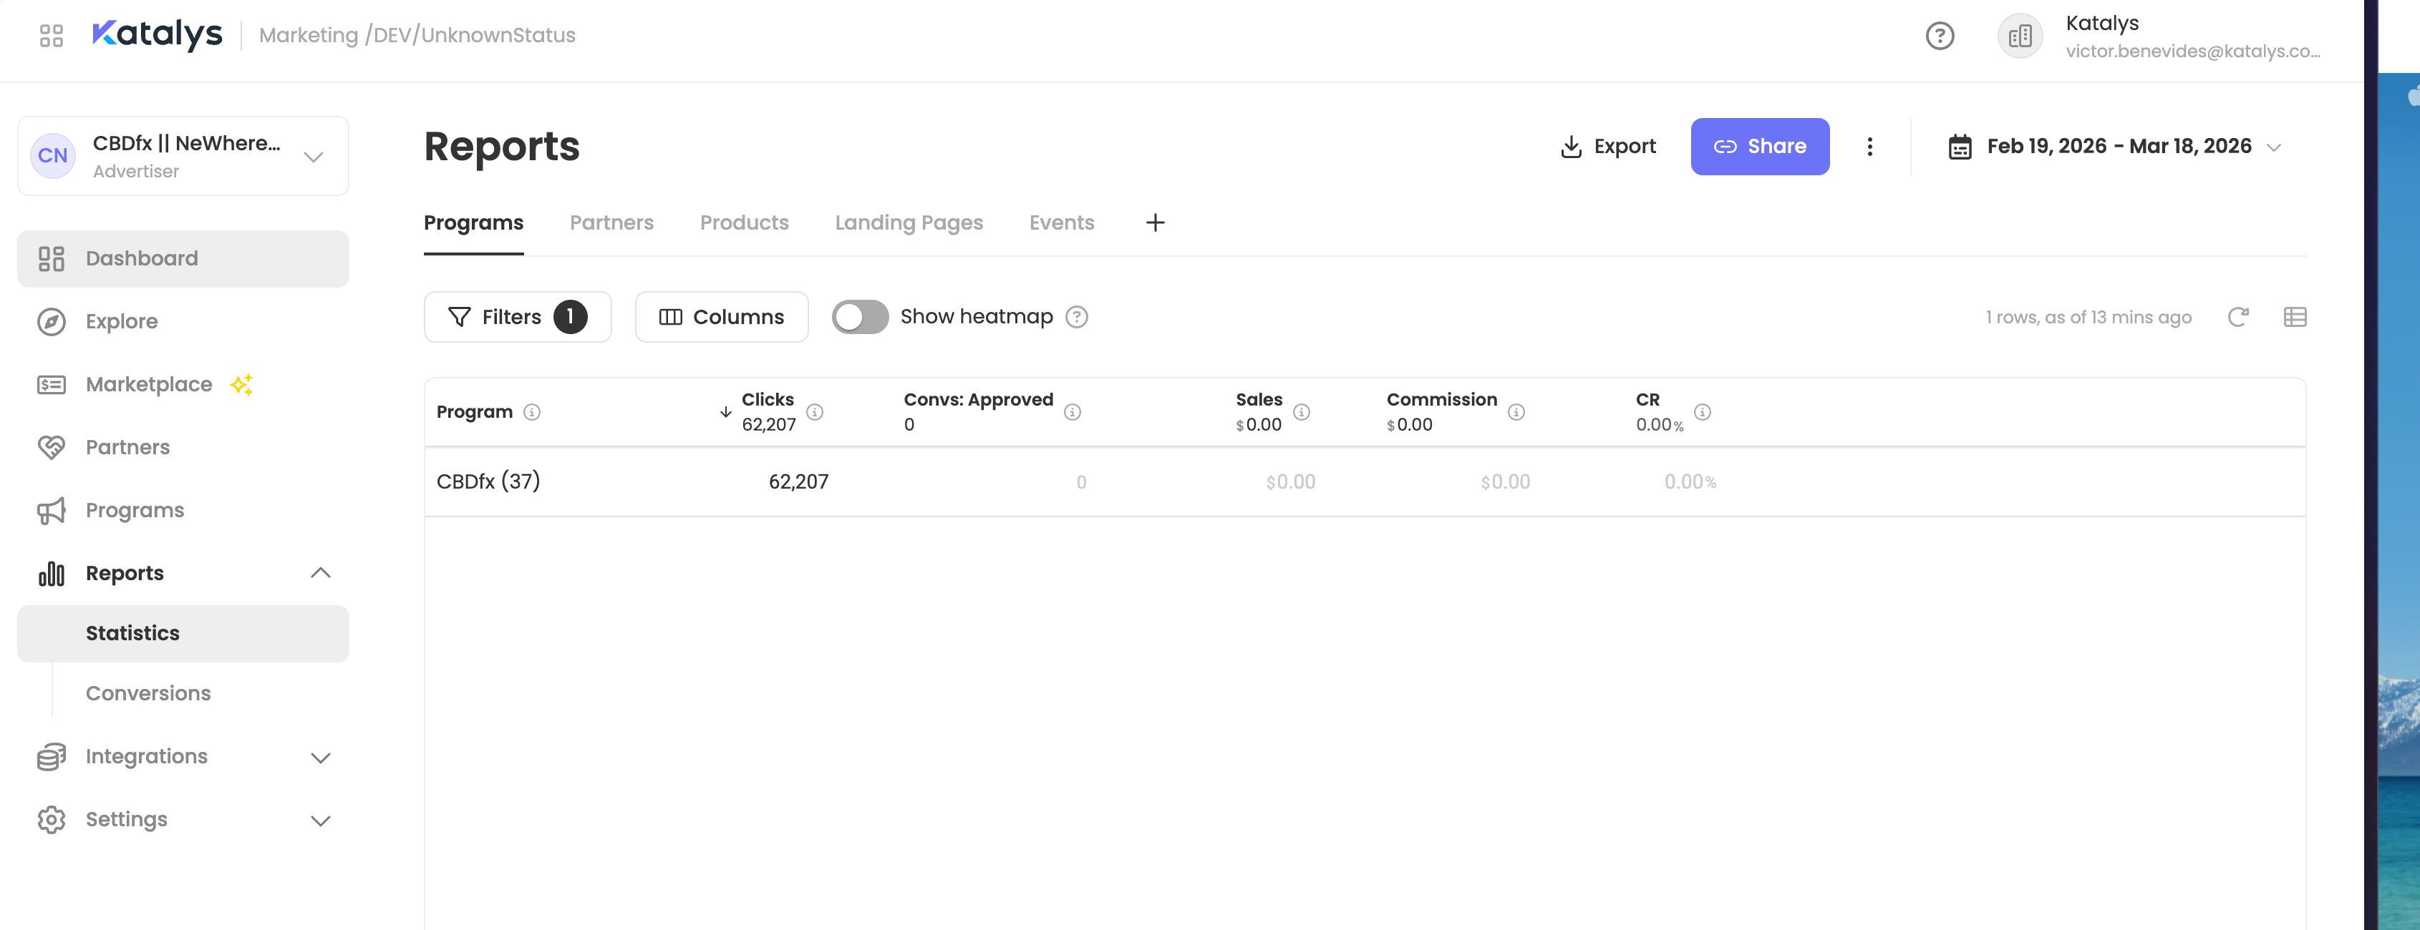The image size is (2420, 930).
Task: Click the Clicks column header
Action: point(768,400)
